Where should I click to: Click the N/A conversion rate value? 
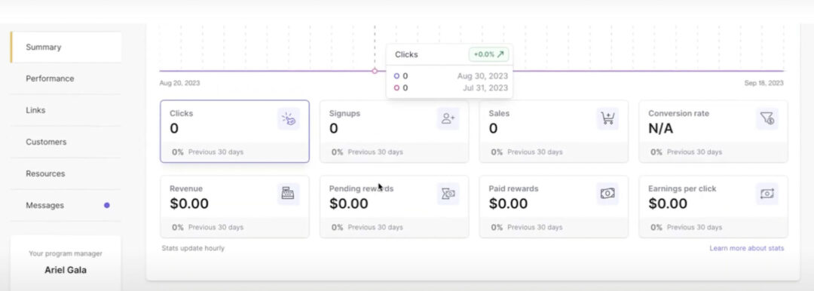click(x=661, y=128)
